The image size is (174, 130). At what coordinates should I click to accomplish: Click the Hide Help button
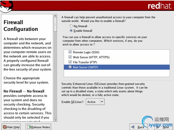tap(11, 127)
